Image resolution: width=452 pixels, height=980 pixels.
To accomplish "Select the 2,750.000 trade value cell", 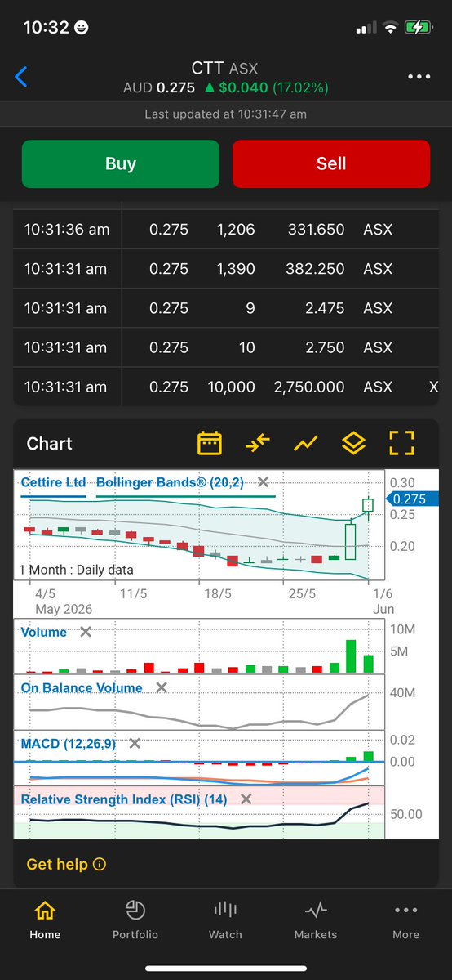I will pyautogui.click(x=309, y=387).
